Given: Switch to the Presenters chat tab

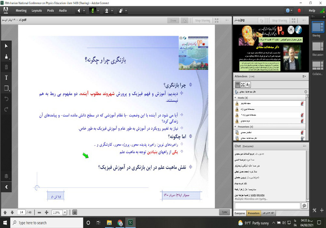Looking at the screenshot, I should [x=254, y=213].
